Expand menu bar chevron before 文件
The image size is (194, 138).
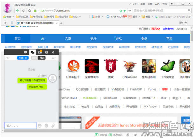click(x=130, y=4)
